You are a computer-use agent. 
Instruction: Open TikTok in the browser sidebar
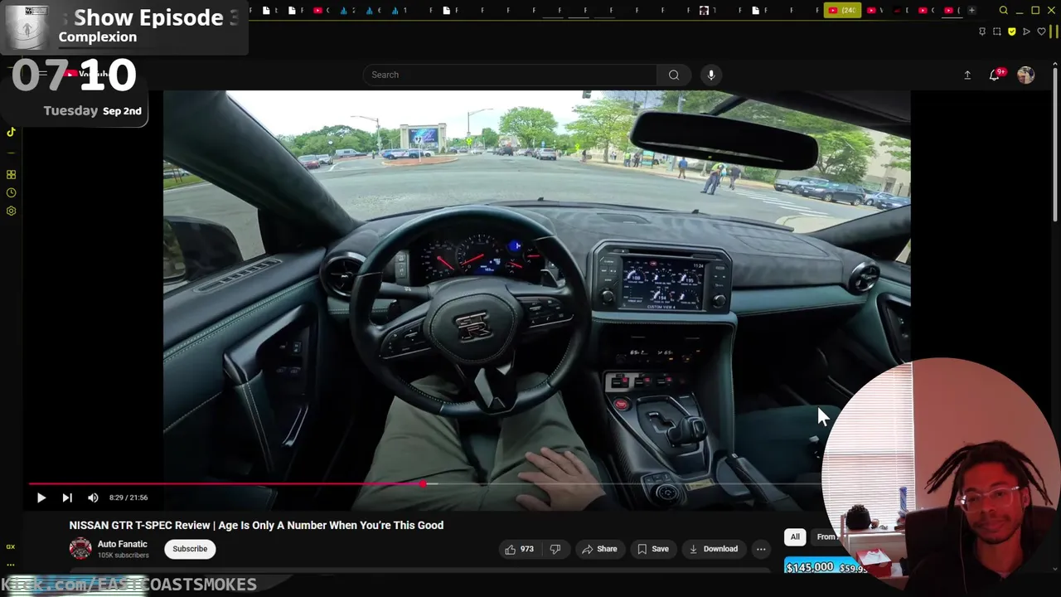pyautogui.click(x=11, y=132)
